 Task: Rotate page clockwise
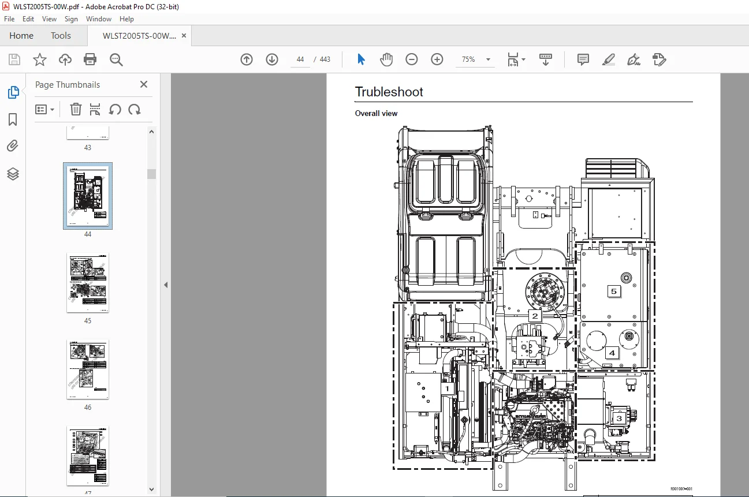(135, 109)
